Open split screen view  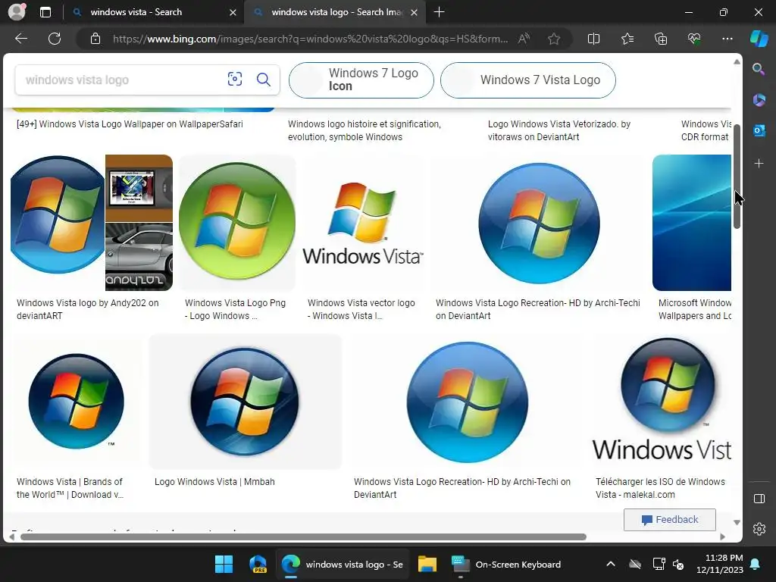[x=593, y=39]
